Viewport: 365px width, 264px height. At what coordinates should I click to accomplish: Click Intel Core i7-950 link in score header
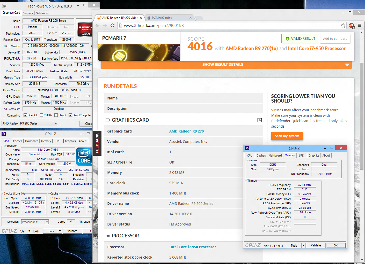coord(317,49)
